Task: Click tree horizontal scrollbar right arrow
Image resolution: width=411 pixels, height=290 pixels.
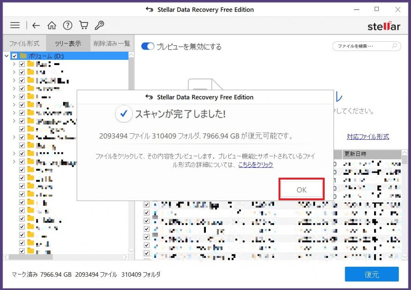Action: (125, 257)
